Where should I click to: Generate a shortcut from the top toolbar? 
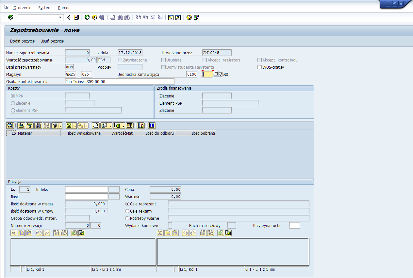coord(178,17)
